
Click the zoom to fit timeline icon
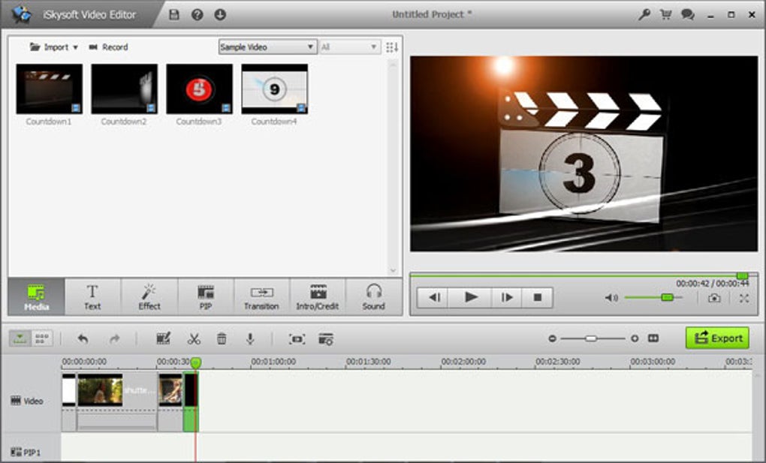(653, 338)
